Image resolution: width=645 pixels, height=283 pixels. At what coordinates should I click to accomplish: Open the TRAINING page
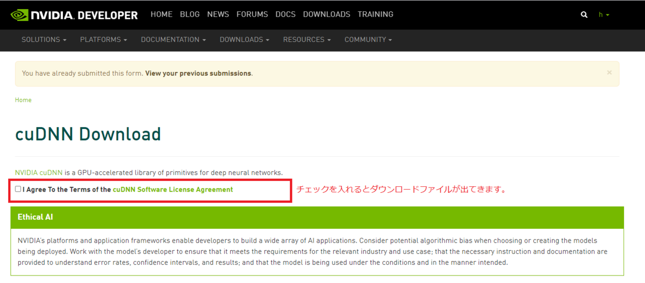(x=375, y=14)
